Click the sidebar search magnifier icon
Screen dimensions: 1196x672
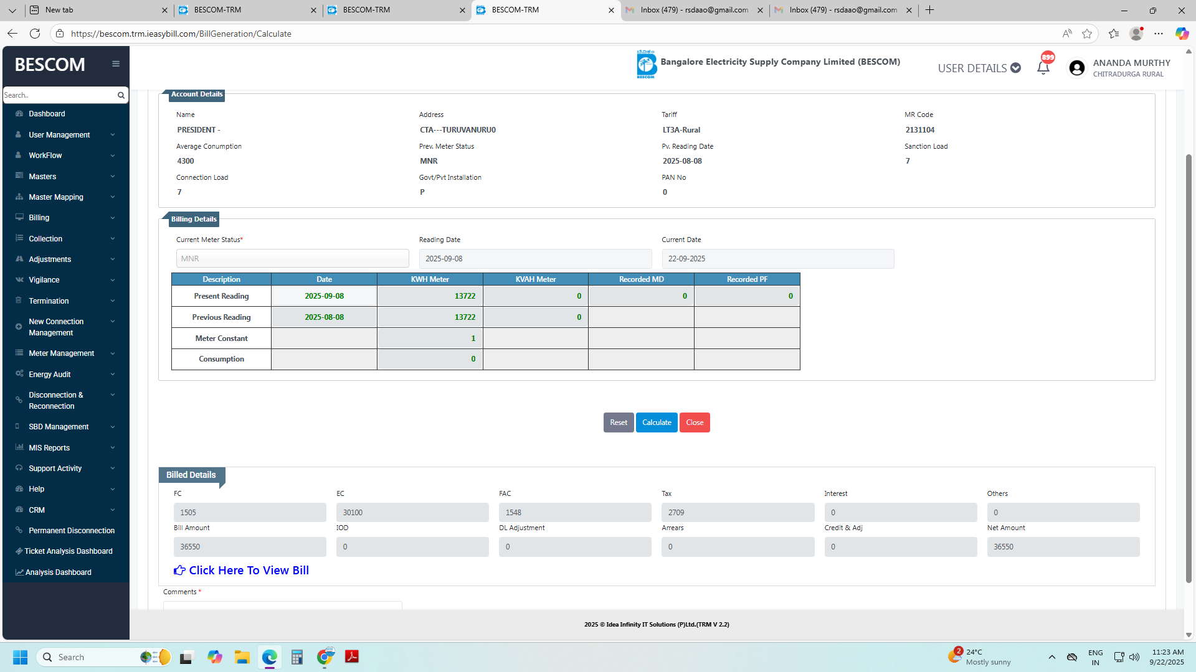(x=121, y=95)
